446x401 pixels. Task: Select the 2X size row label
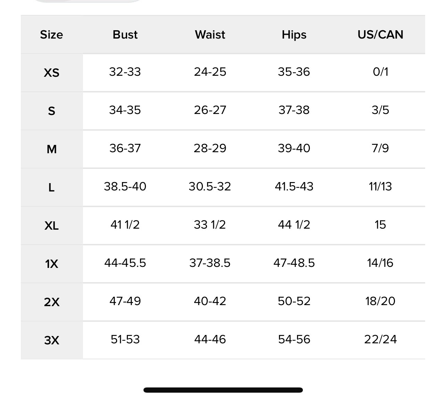51,302
